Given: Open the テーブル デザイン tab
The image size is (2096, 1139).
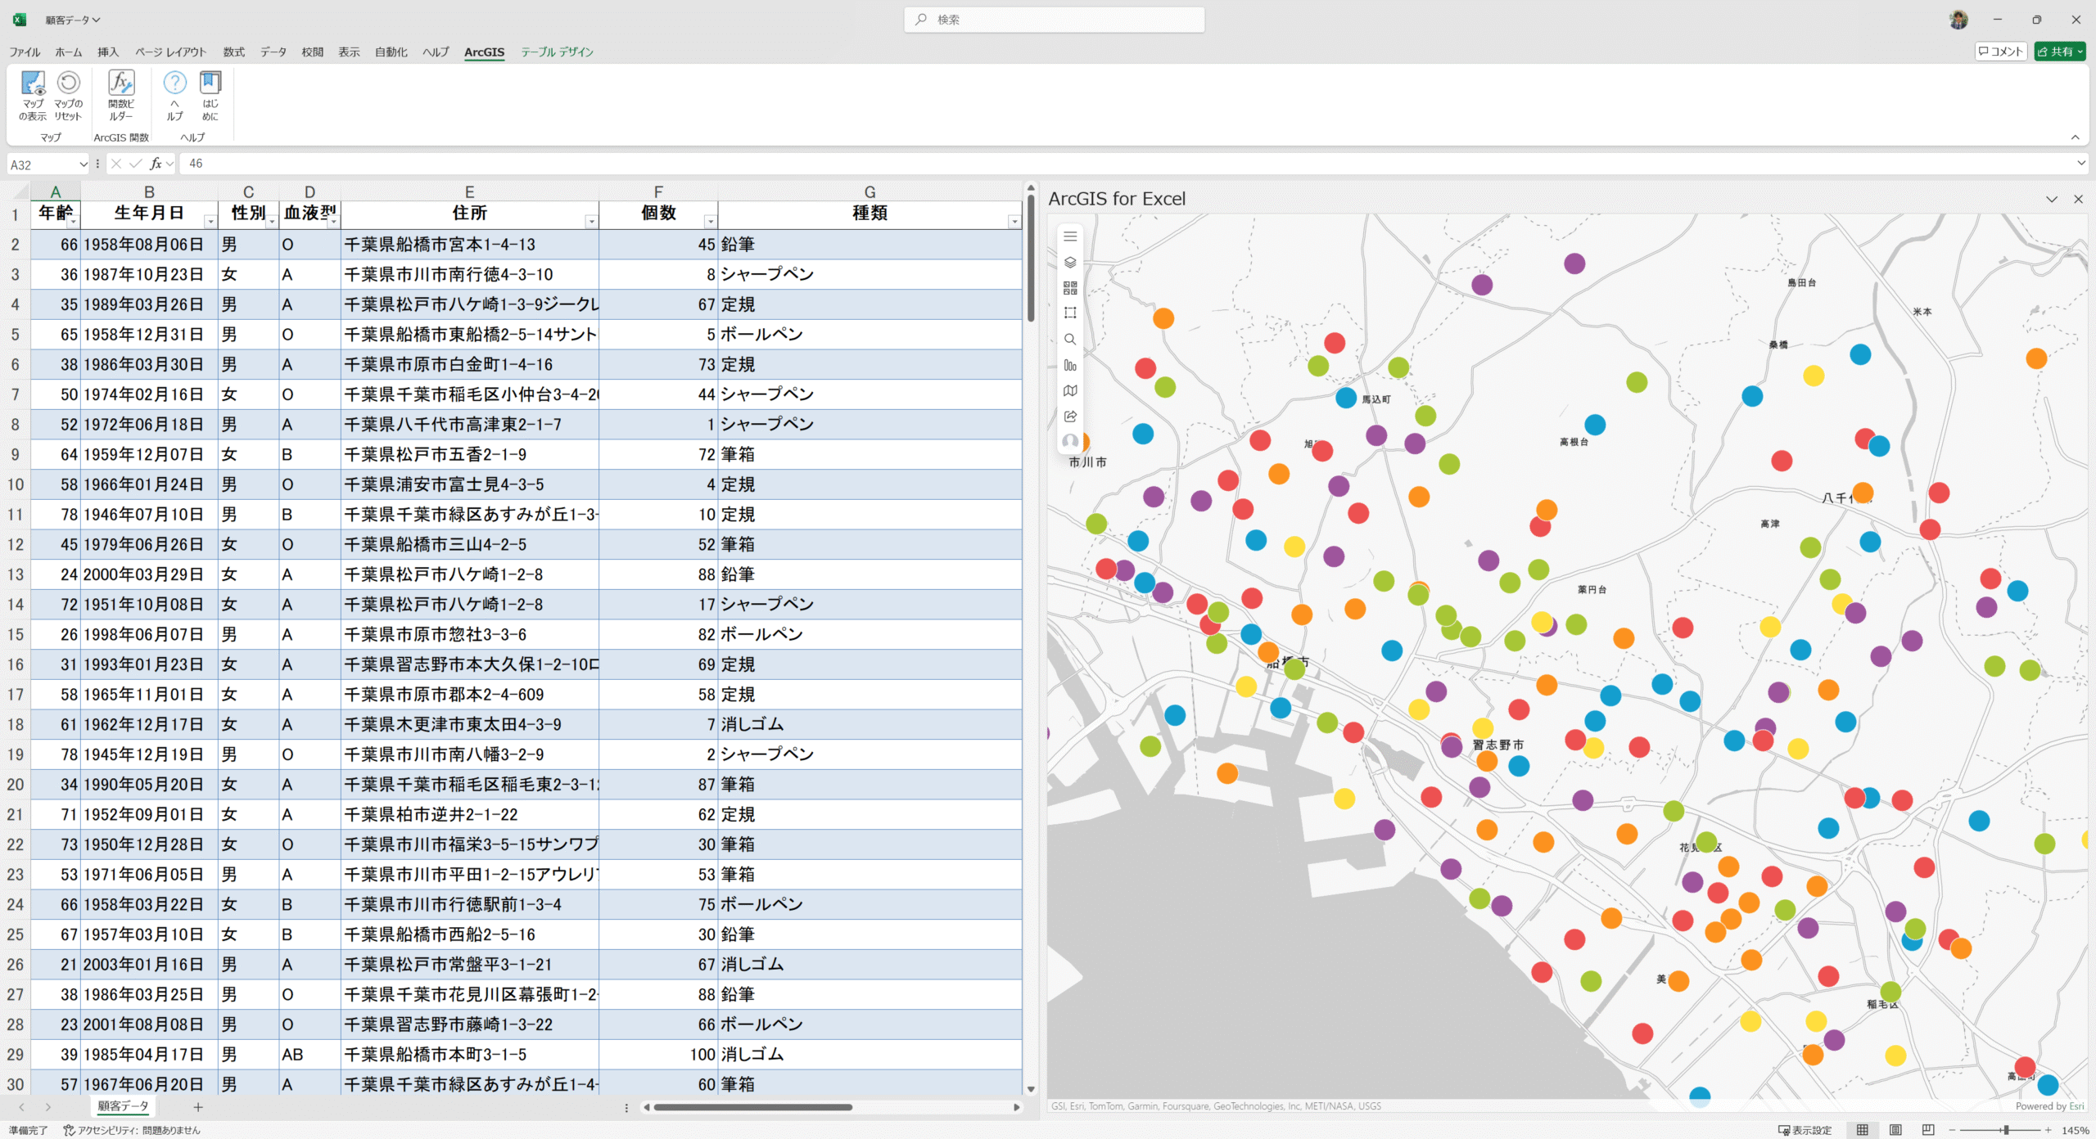Looking at the screenshot, I should [559, 52].
